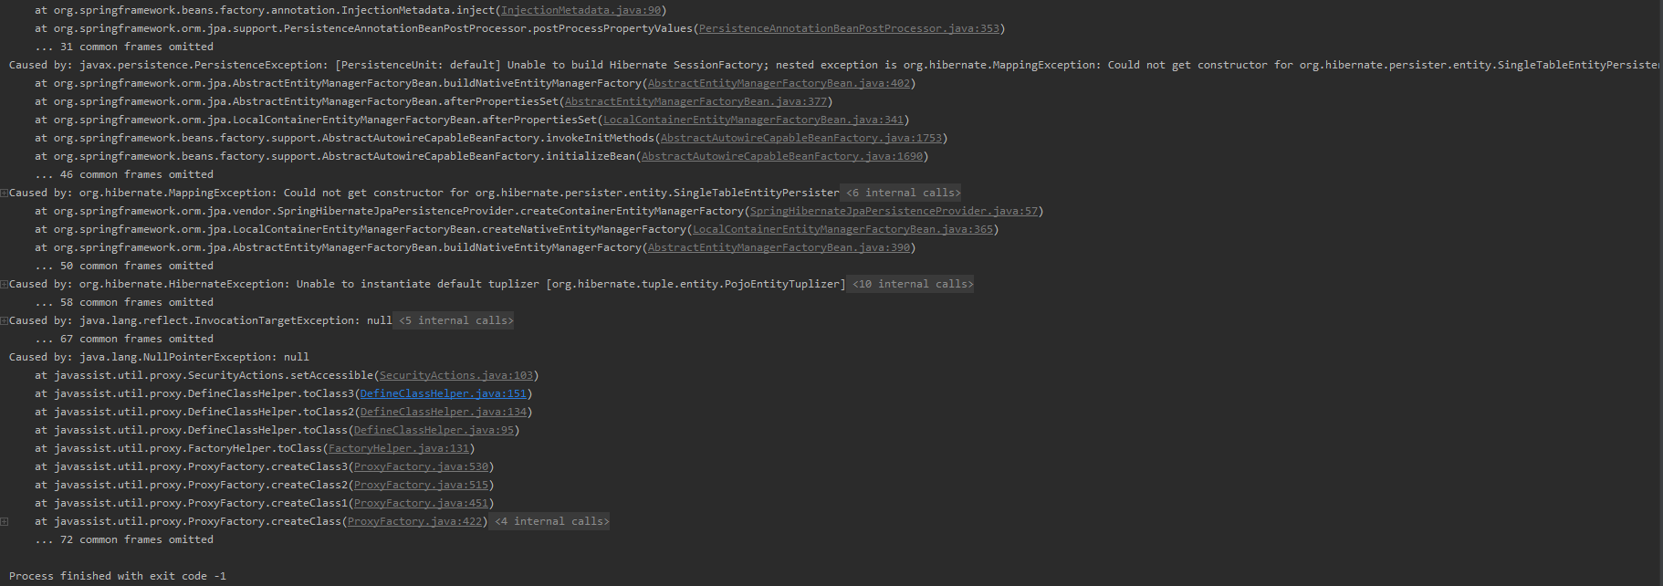1663x586 pixels.
Task: Click the "Process finished with exit code -1" line
Action: (118, 576)
